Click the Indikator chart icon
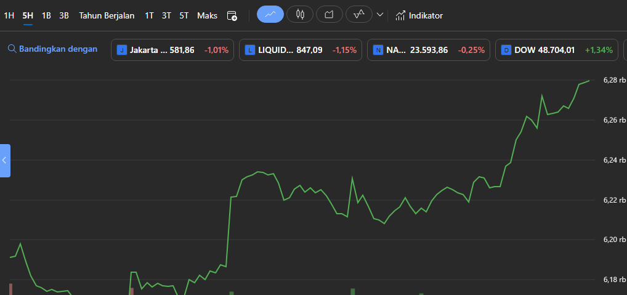The width and height of the screenshot is (627, 295). 400,15
